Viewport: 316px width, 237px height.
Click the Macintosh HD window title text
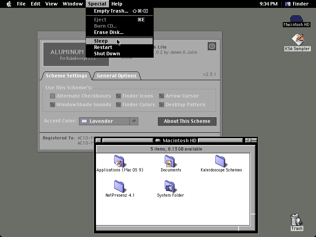(179, 140)
